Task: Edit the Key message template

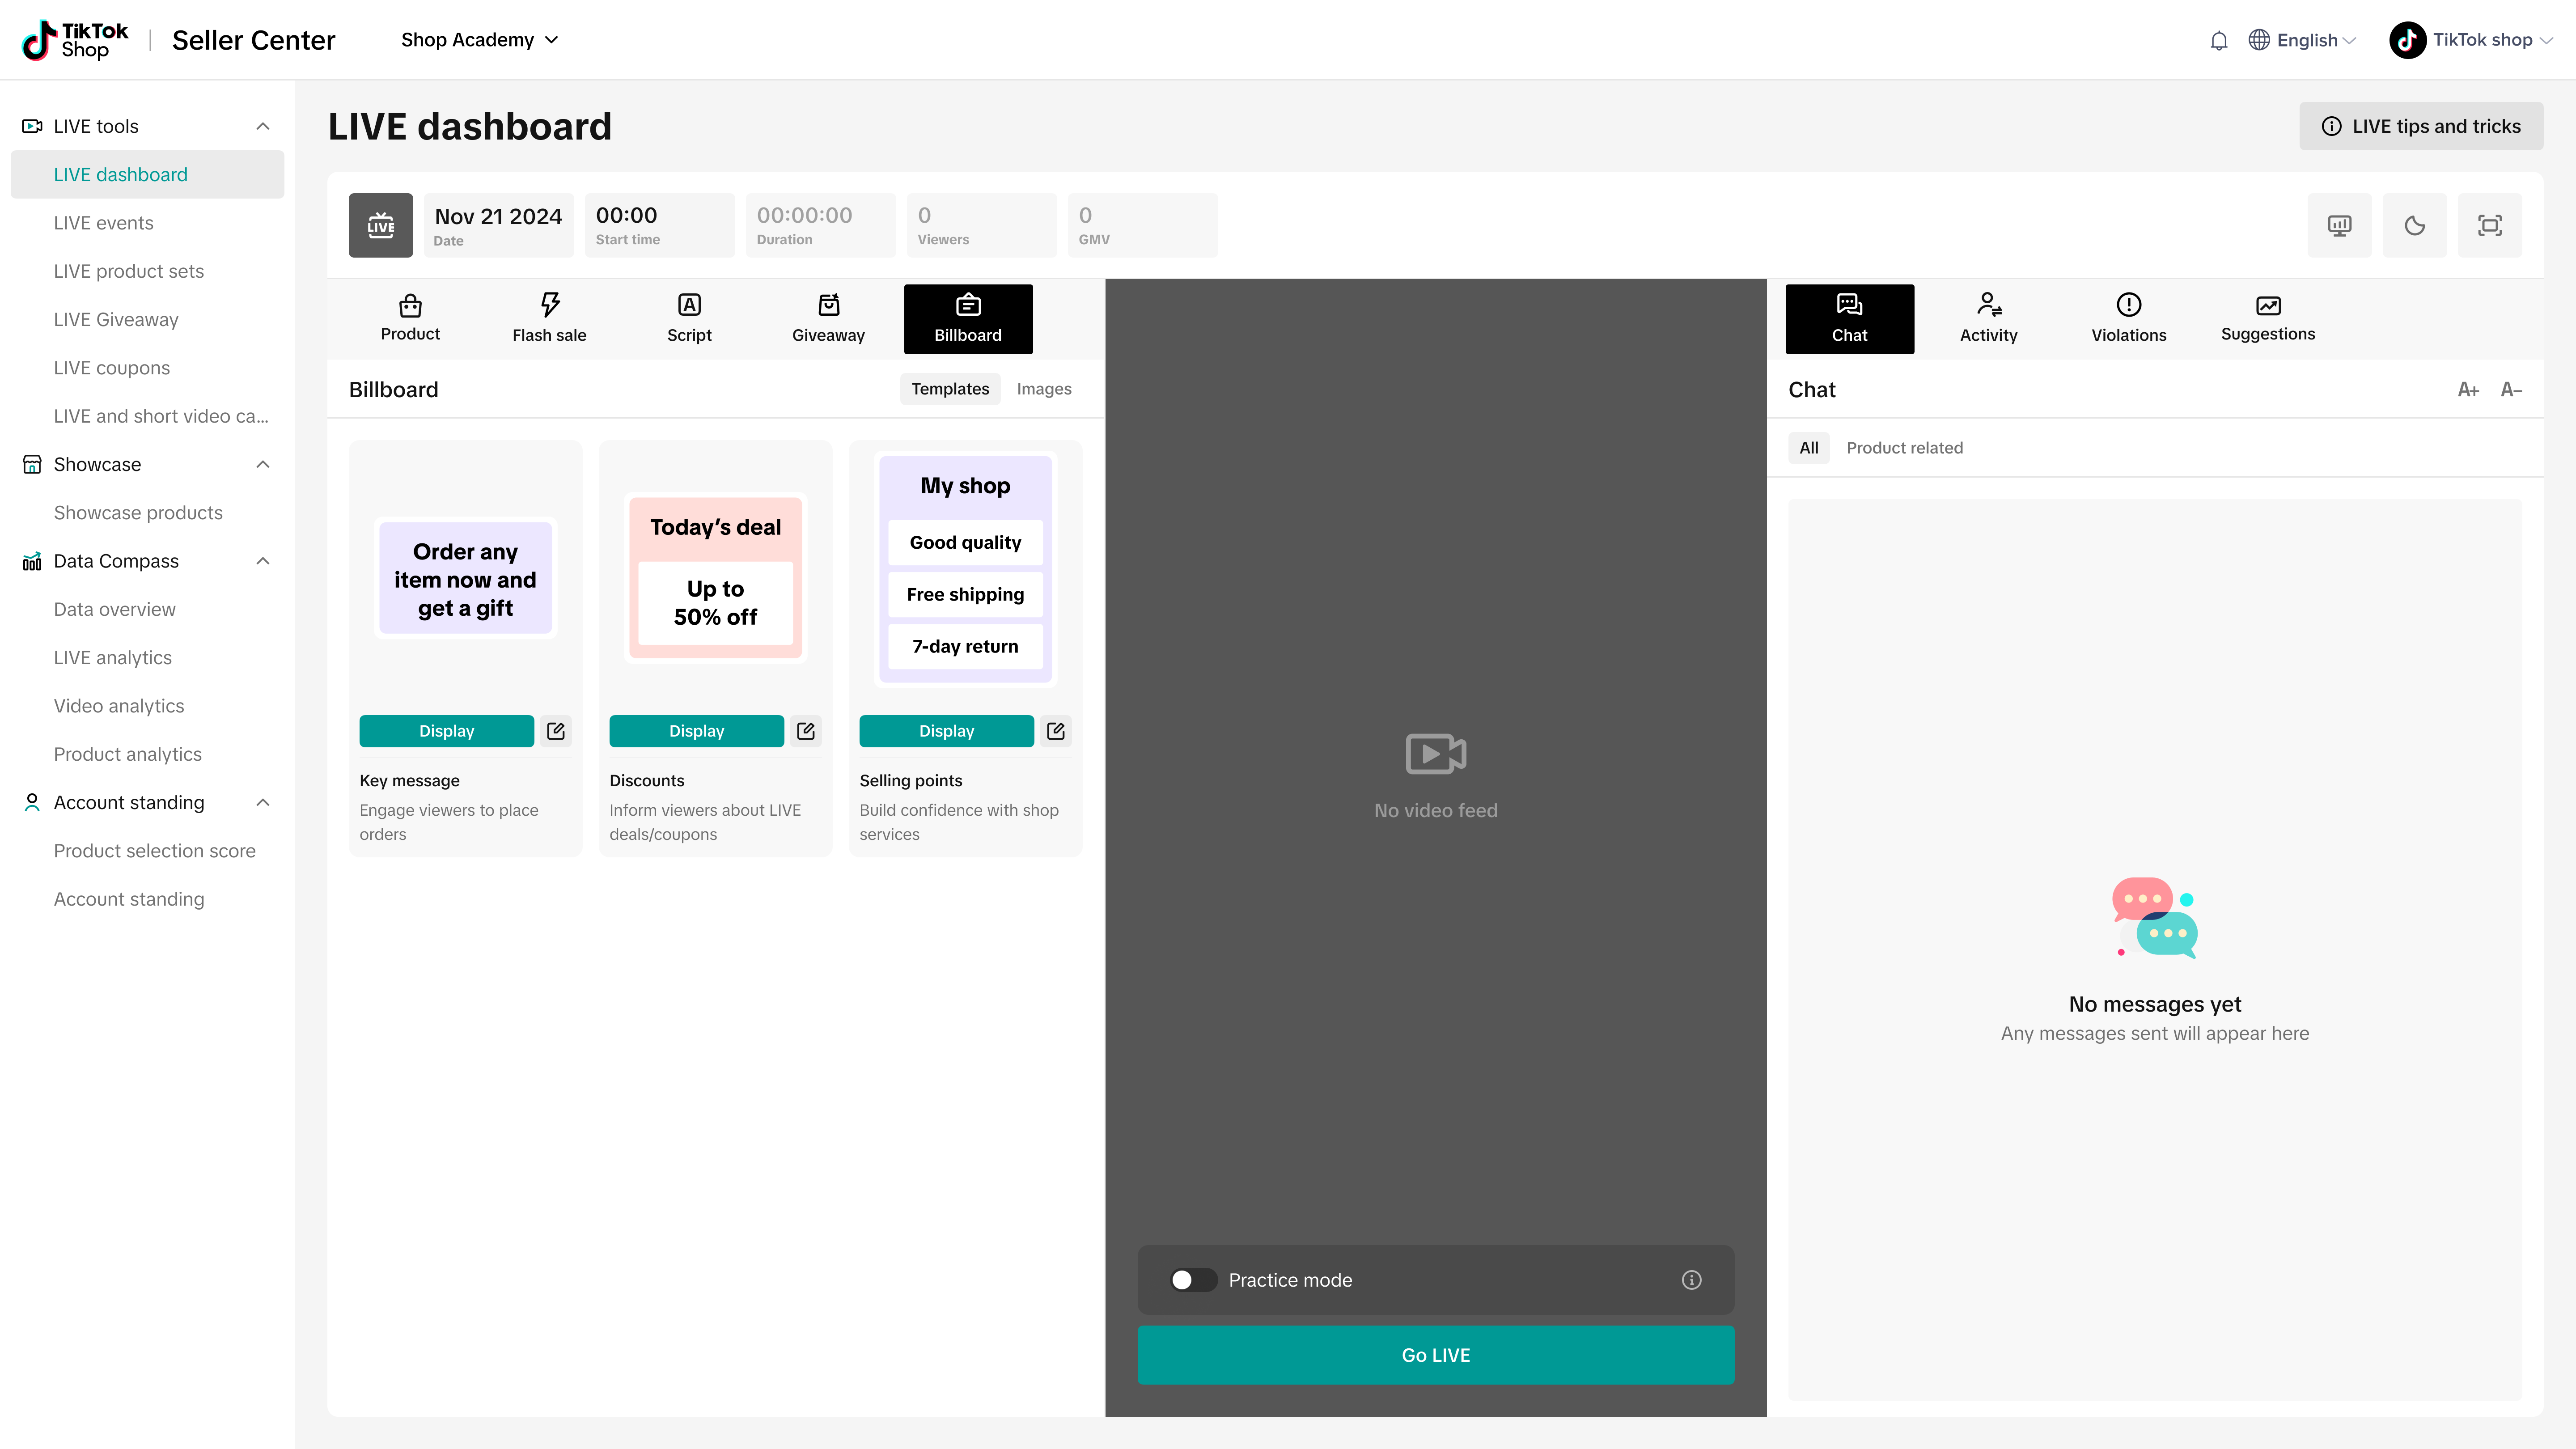Action: 556,731
